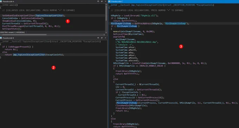Expand collapsed local declarations in Pseudocode-A

click(39, 10)
